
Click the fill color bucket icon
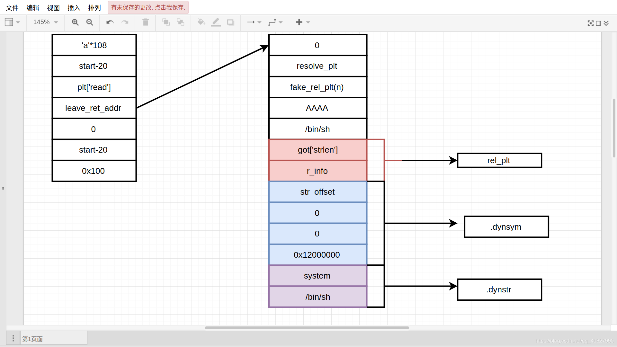point(201,22)
